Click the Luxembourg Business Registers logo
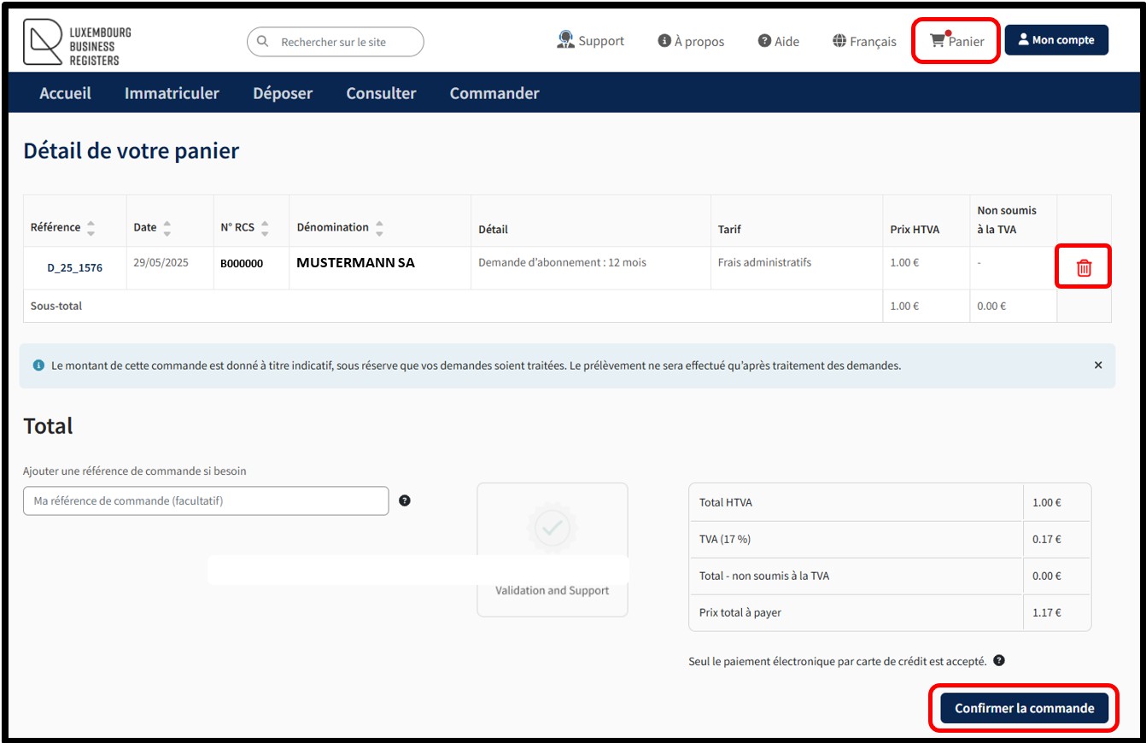The height and width of the screenshot is (743, 1146). (x=78, y=42)
